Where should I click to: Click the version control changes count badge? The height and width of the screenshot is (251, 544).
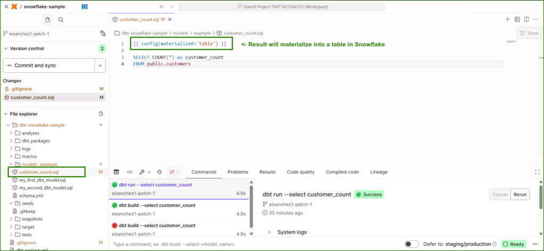[102, 48]
